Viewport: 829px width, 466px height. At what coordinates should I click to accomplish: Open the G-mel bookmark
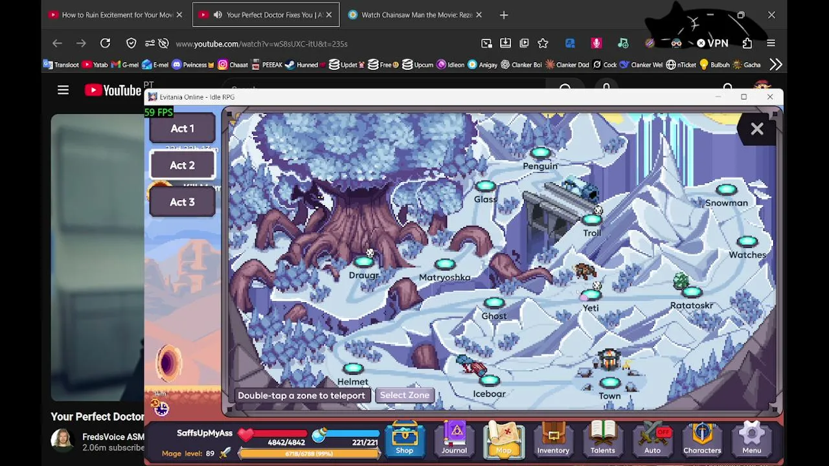point(125,65)
